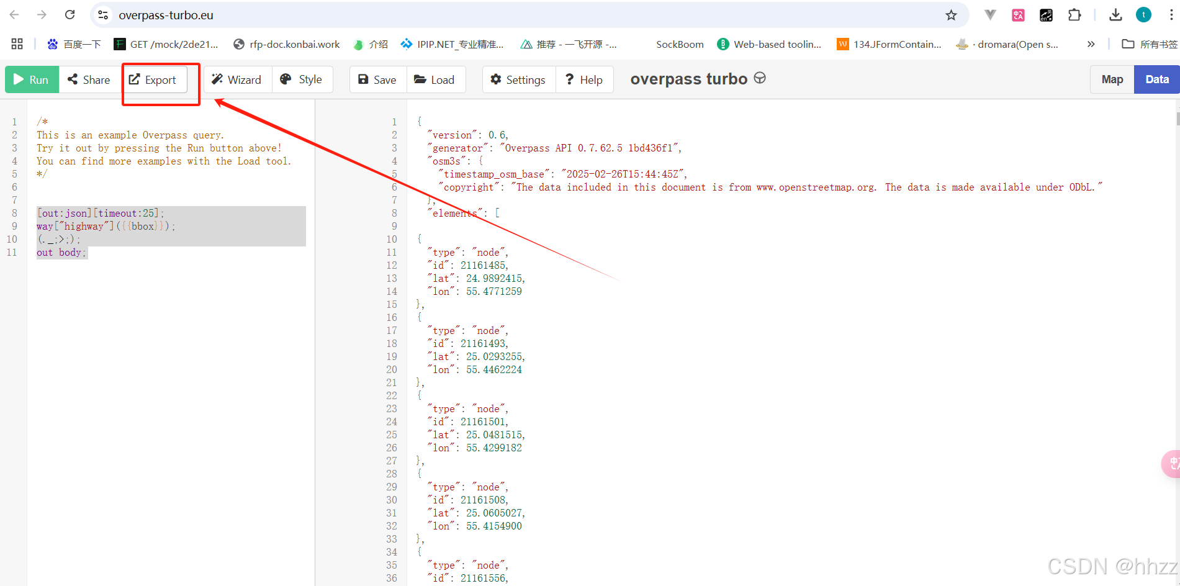Run the Overpass query

32,79
